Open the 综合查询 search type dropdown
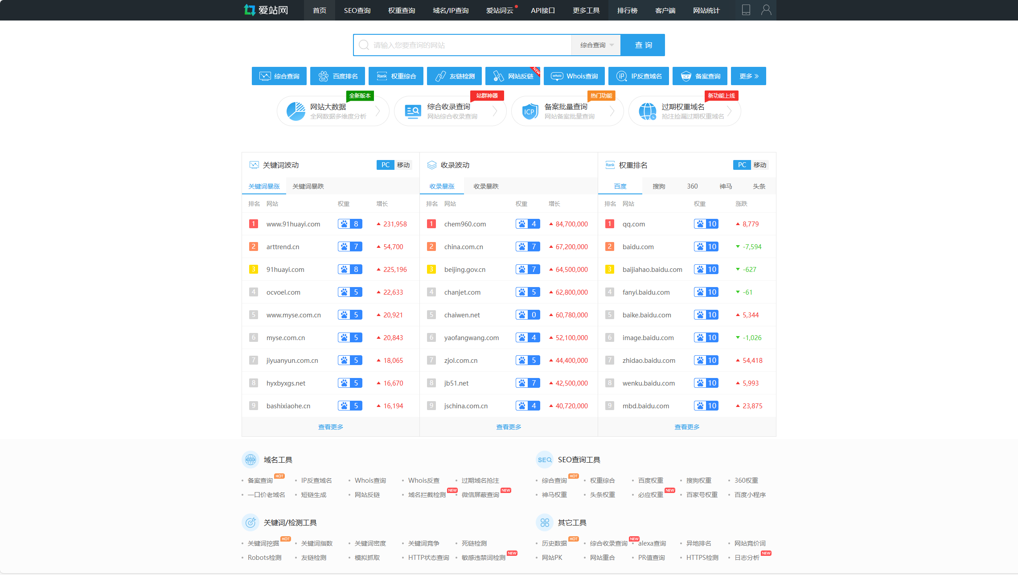The height and width of the screenshot is (575, 1018). pos(596,45)
